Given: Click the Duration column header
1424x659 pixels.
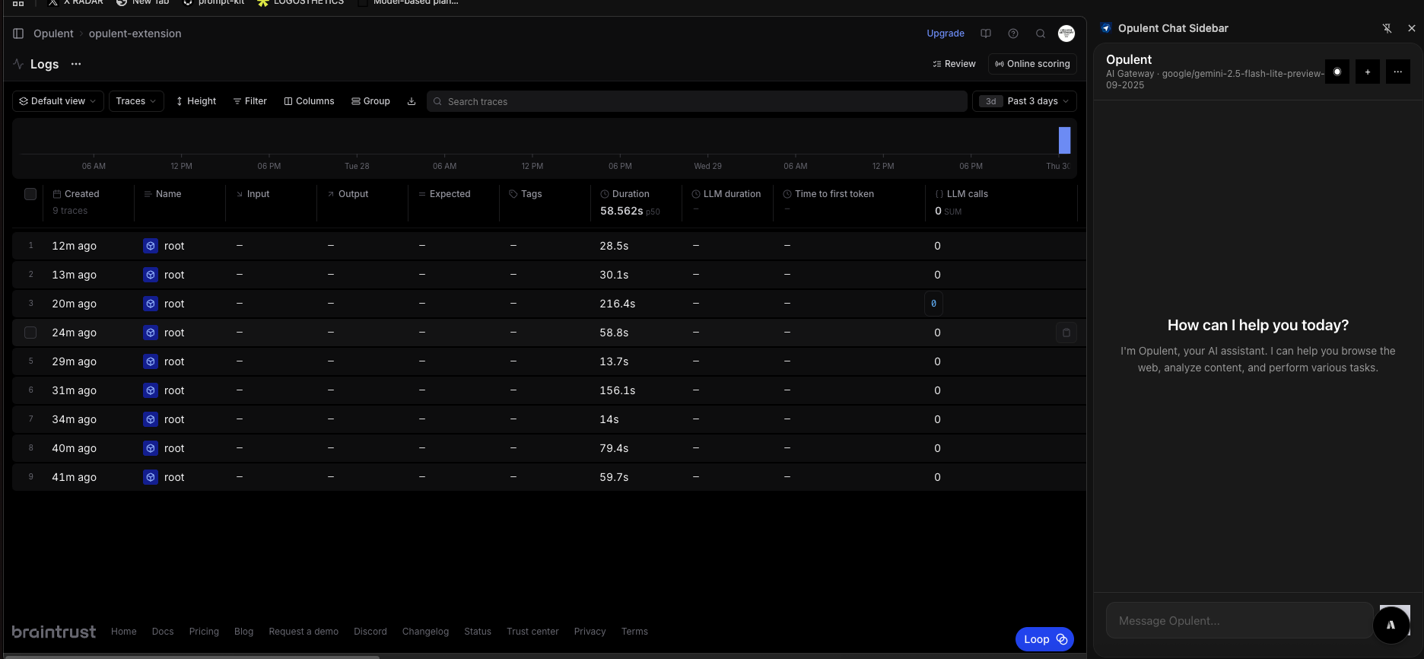Looking at the screenshot, I should 625,194.
